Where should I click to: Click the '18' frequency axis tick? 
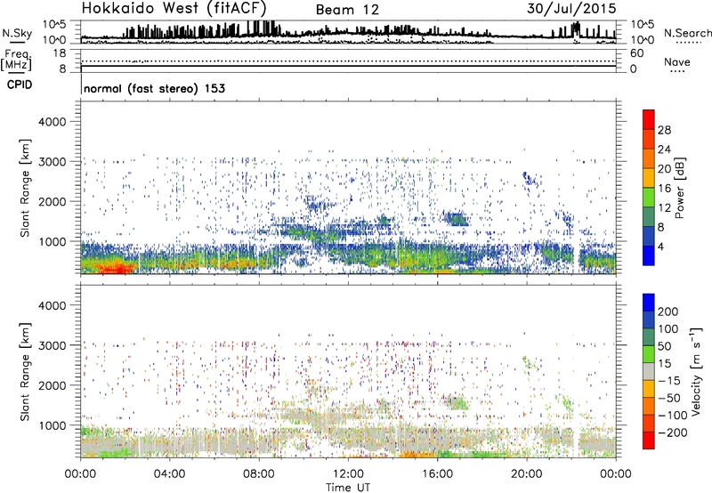tap(60, 53)
